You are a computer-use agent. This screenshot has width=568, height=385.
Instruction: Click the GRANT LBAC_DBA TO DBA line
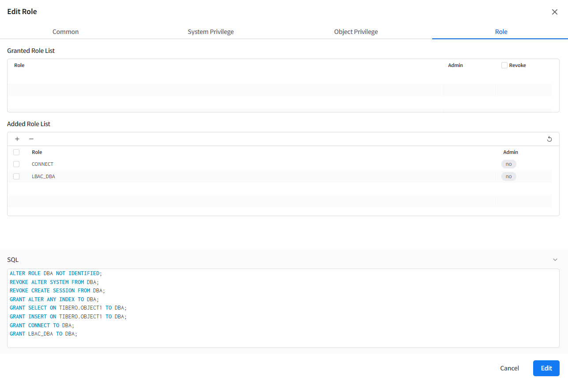coord(44,334)
